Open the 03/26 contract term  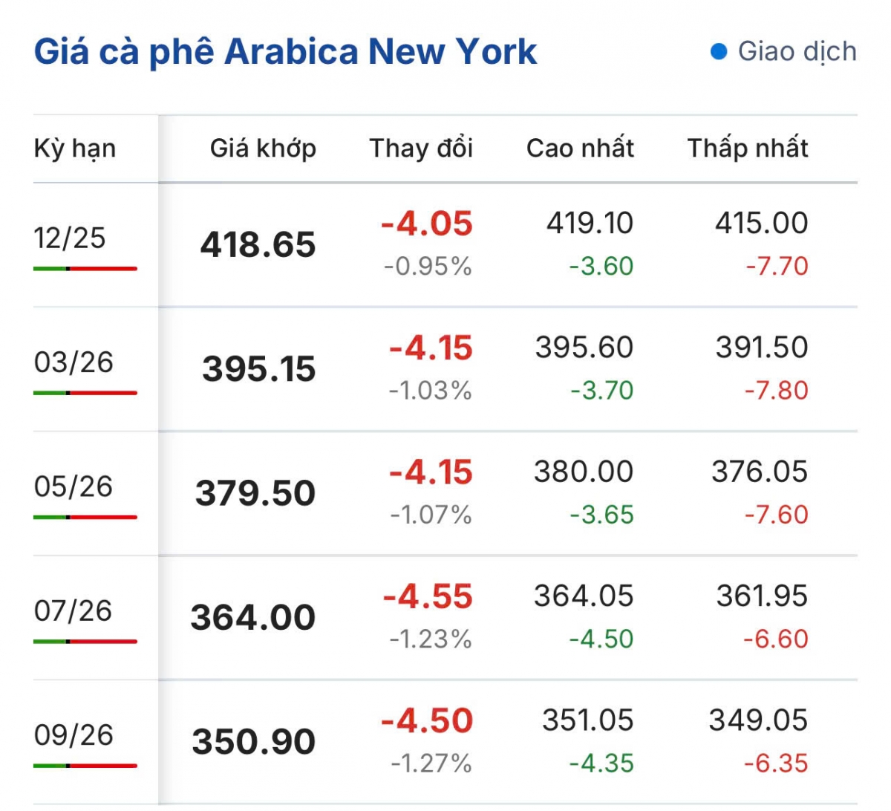[x=74, y=362]
